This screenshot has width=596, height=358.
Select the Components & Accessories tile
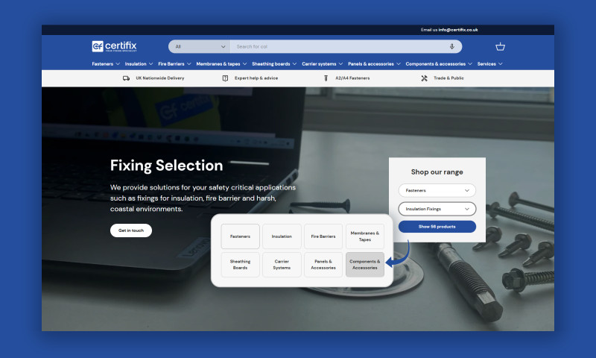[x=365, y=265]
